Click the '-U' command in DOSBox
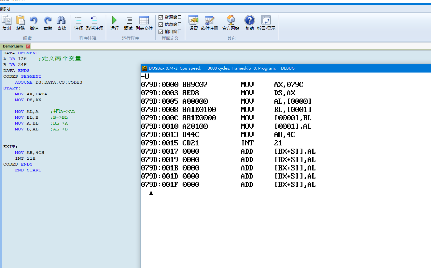 click(145, 76)
